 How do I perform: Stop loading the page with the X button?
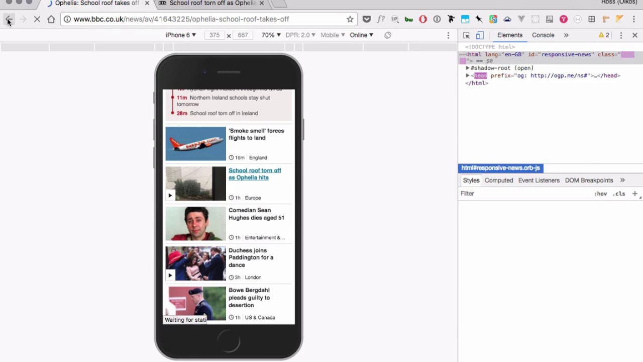click(37, 19)
